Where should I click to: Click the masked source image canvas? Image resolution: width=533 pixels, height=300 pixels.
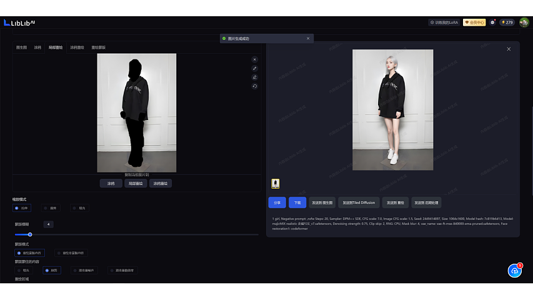137,112
